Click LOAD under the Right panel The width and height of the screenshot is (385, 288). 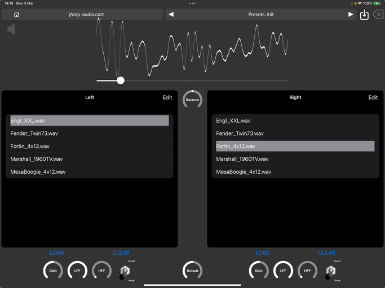tap(263, 253)
